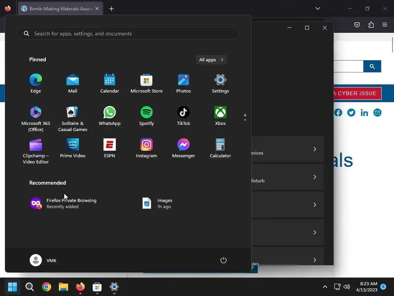Open Clipchamp Video Editor
This screenshot has width=394, height=296.
36,151
